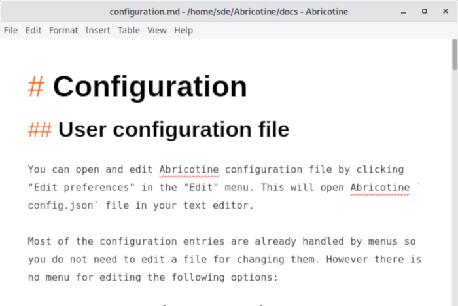Viewport: 458px width, 306px height.
Task: Open the Help menu
Action: (x=183, y=30)
